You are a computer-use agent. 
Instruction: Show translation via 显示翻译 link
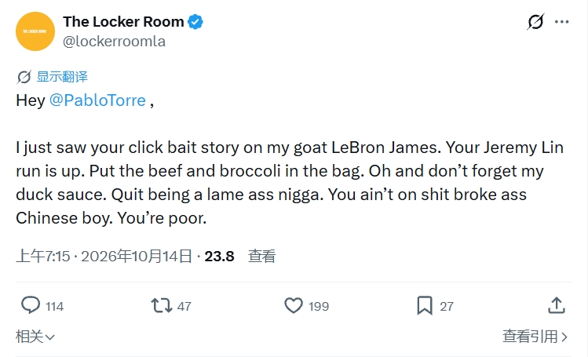[62, 77]
